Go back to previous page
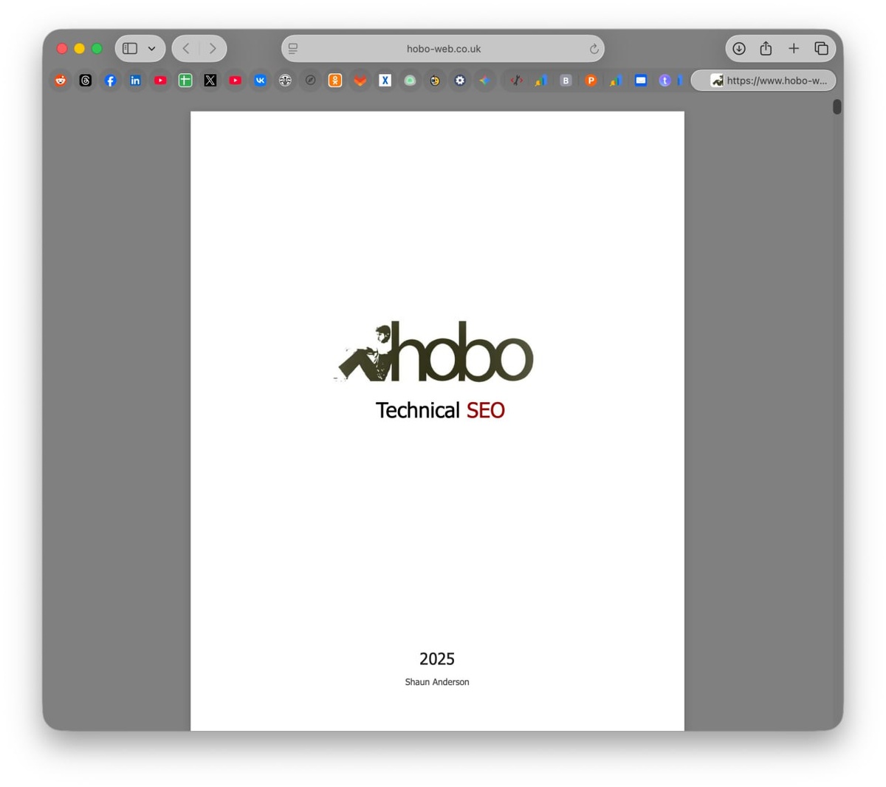This screenshot has height=787, width=886. point(186,49)
